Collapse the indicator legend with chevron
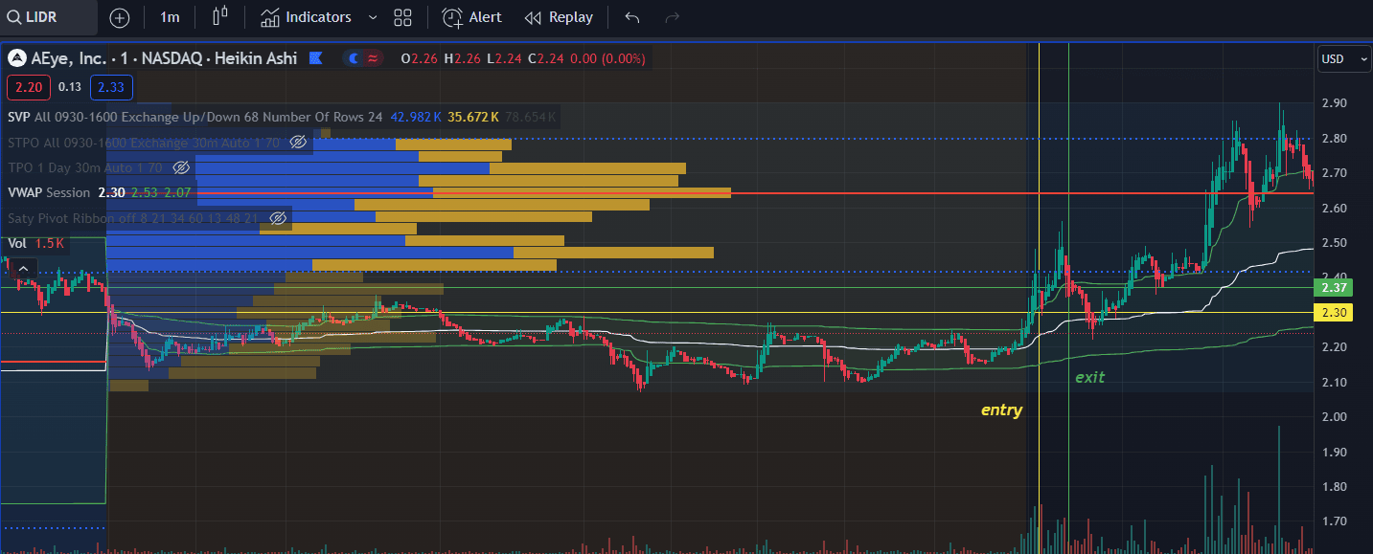Screen dimensions: 1373x554 [24, 270]
